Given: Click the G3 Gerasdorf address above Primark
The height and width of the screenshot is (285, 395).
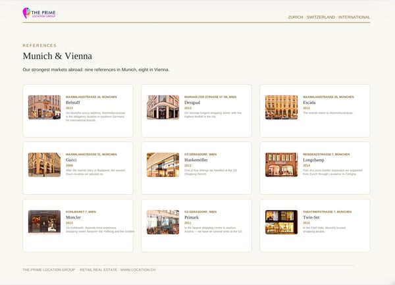Looking at the screenshot, I should coord(200,212).
